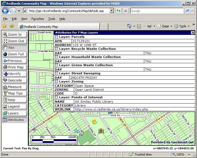Click the blue star marker on map
Image resolution: width=197 pixels, height=158 pixels.
[76, 131]
